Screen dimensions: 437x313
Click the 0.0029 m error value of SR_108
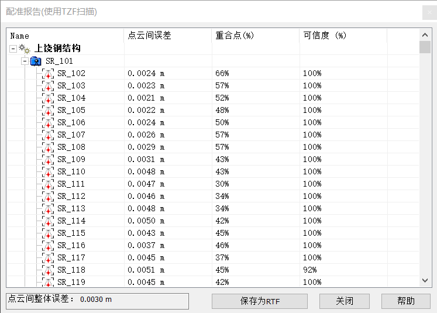[146, 147]
